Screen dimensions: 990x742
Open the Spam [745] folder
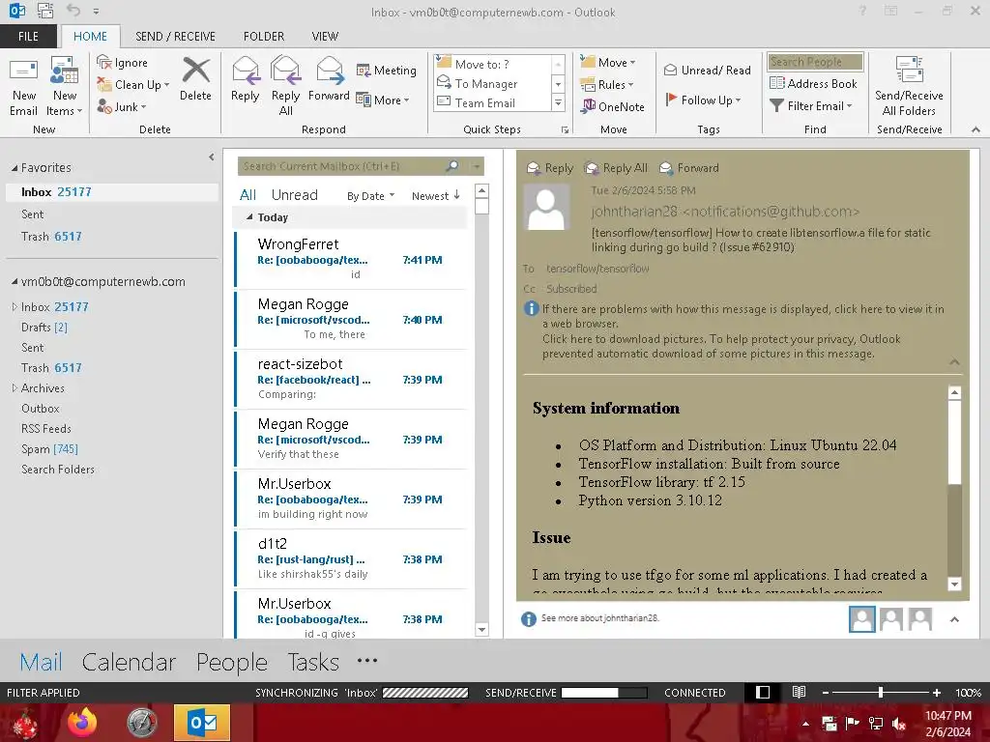50,448
